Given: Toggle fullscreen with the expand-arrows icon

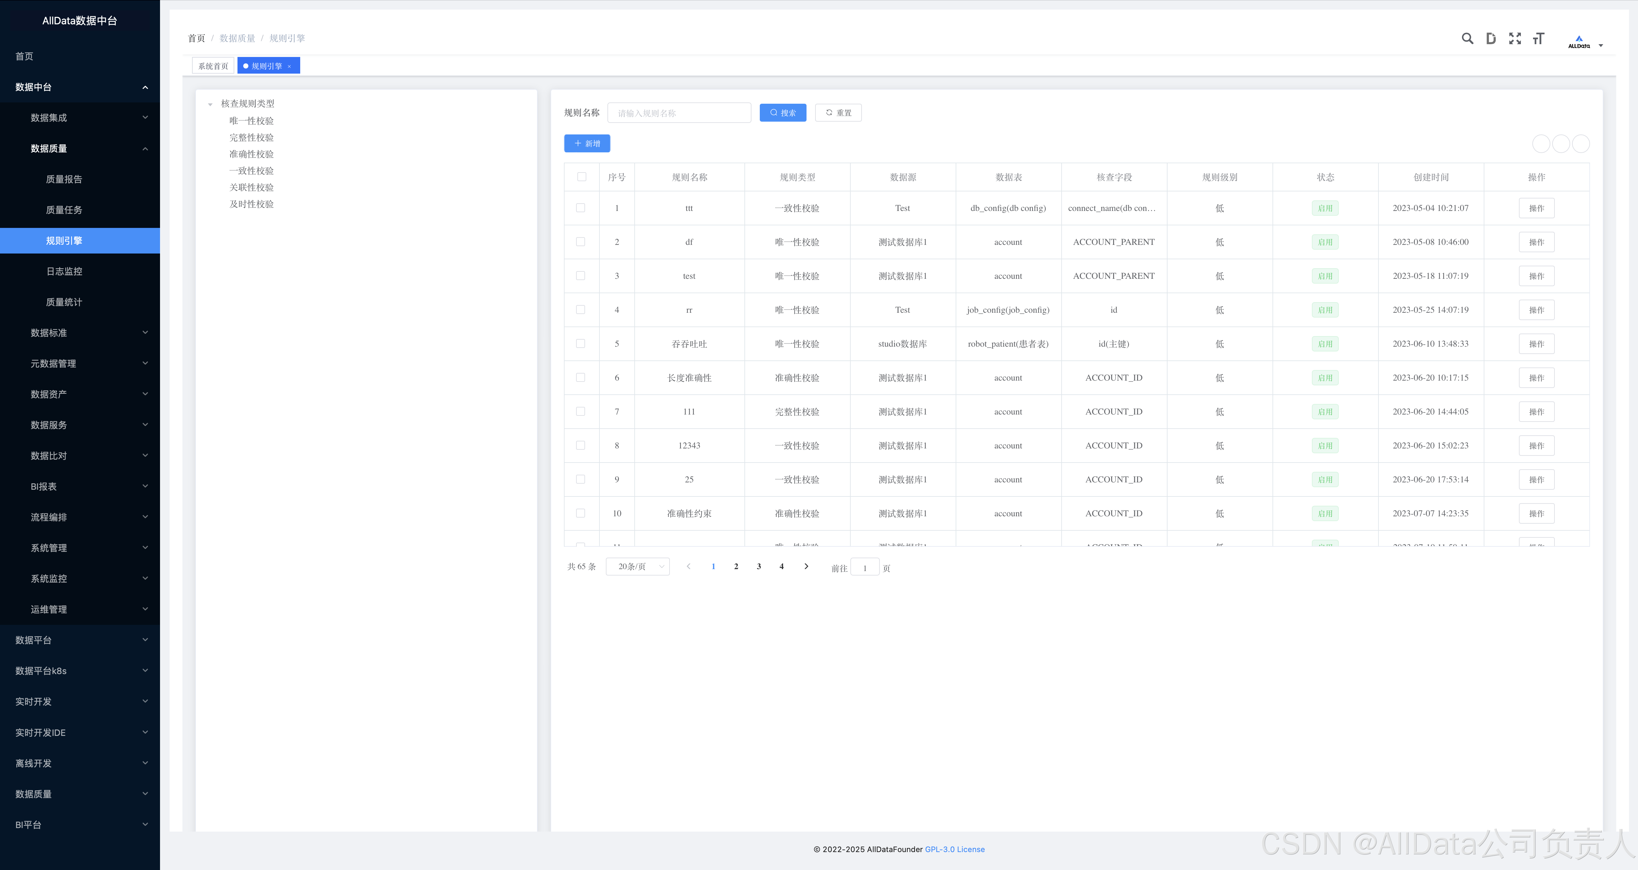Looking at the screenshot, I should 1515,39.
